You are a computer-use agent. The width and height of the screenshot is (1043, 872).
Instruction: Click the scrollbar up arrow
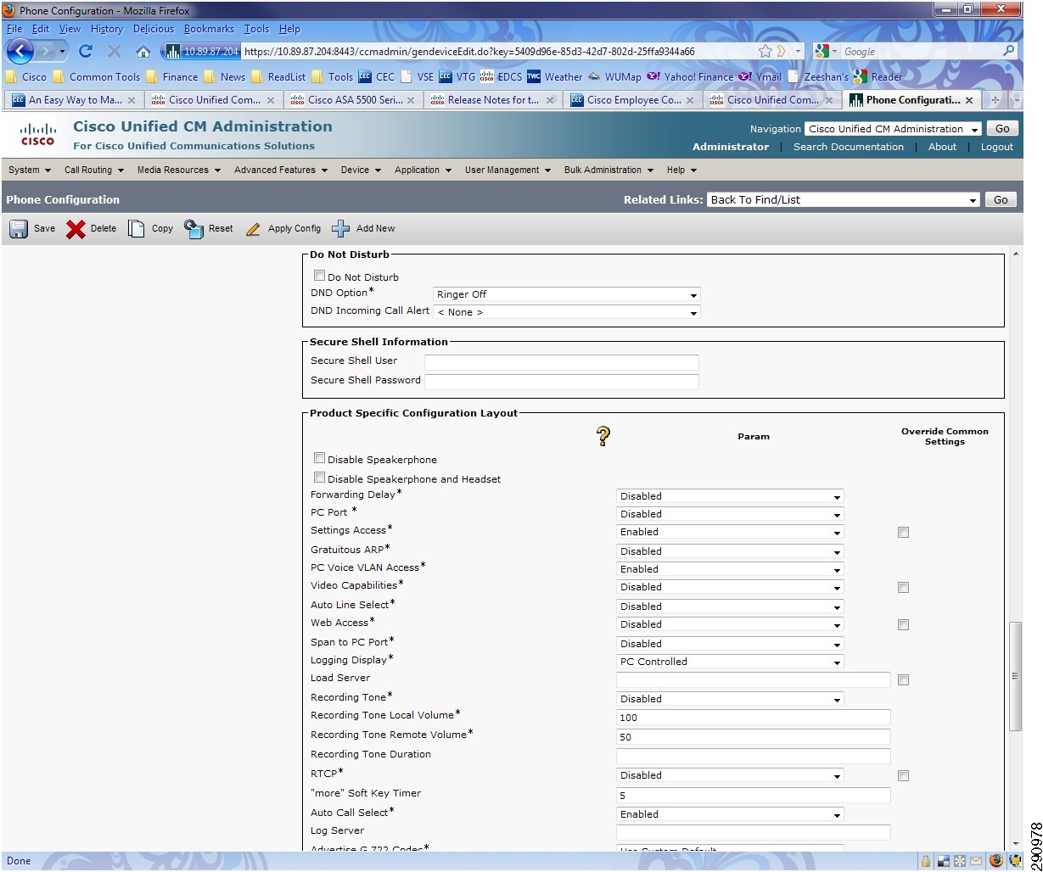[1015, 254]
